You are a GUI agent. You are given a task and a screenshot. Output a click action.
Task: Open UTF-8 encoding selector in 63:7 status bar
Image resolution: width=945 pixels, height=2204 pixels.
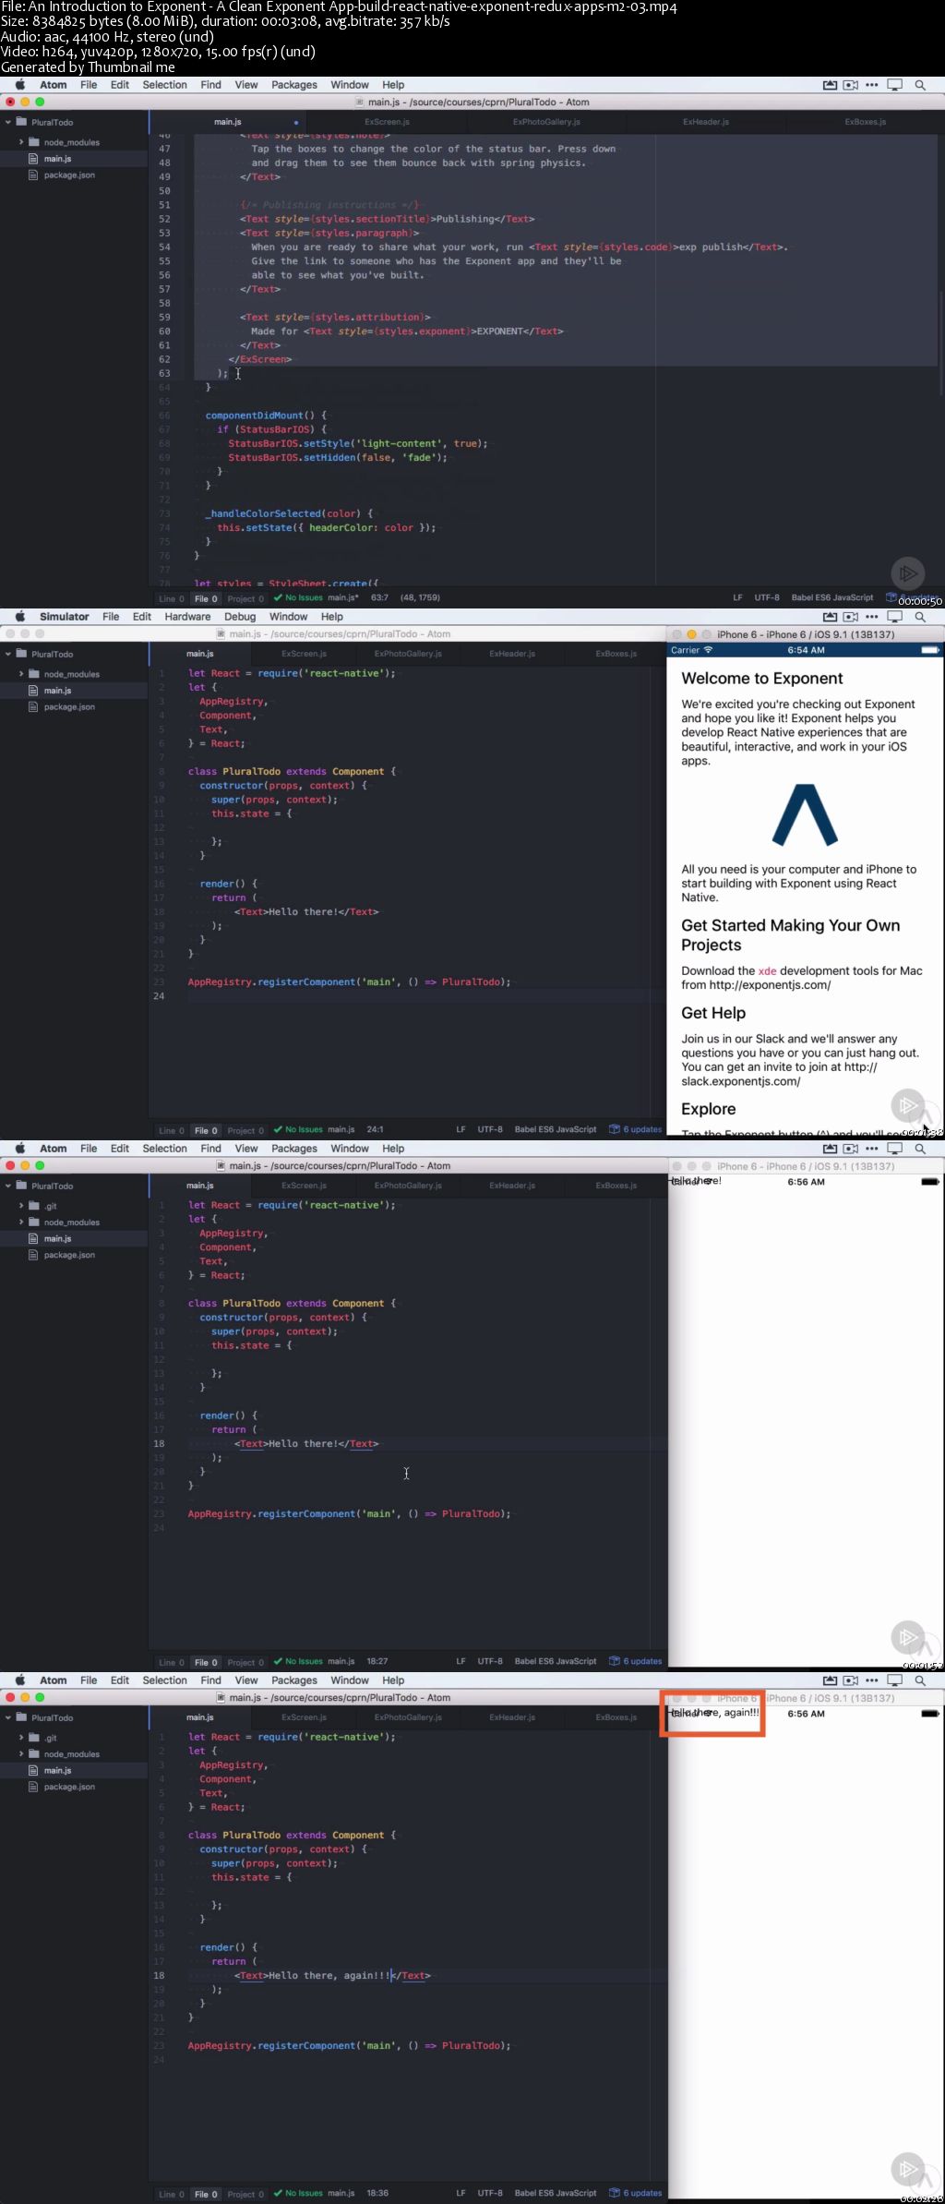point(767,597)
